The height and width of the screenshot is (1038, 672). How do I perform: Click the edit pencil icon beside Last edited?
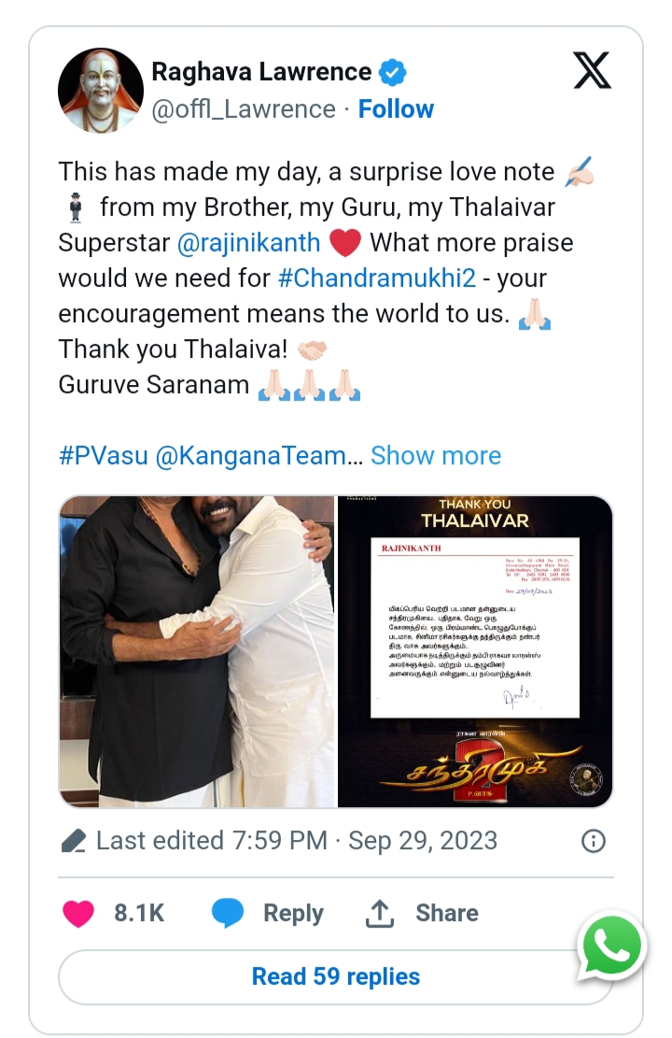pos(74,842)
